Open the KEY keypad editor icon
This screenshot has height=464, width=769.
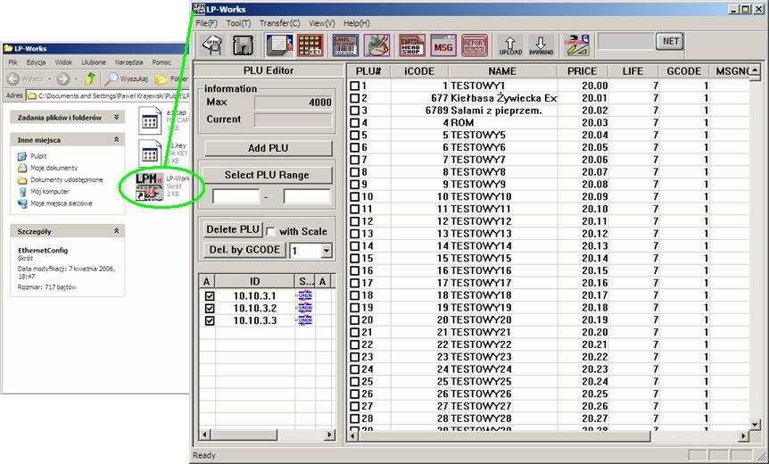click(x=310, y=46)
